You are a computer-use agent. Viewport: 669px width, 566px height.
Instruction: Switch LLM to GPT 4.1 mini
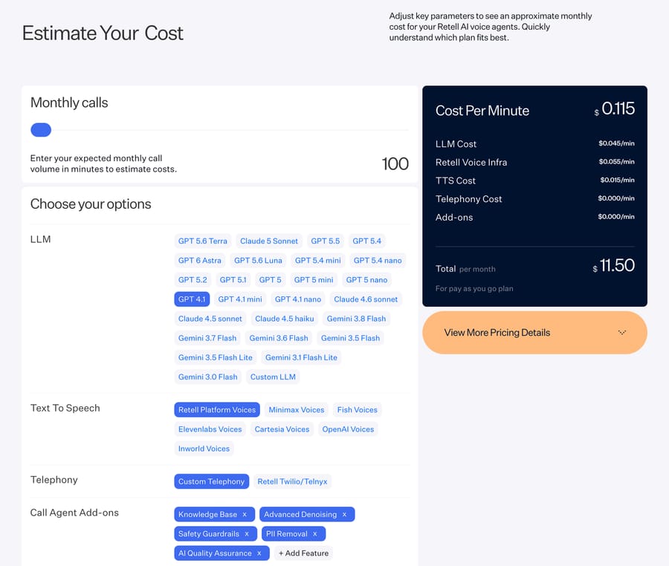point(240,299)
